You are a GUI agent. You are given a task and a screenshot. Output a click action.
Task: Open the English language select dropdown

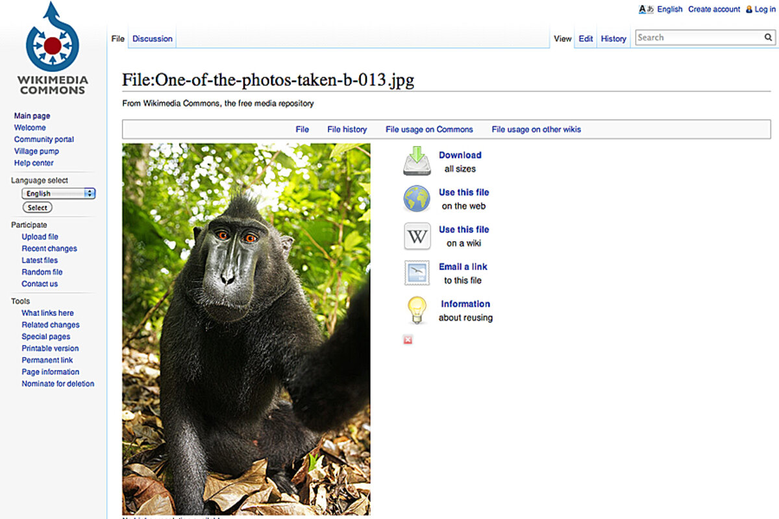tap(58, 193)
